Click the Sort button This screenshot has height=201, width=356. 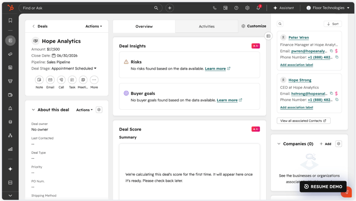click(333, 24)
